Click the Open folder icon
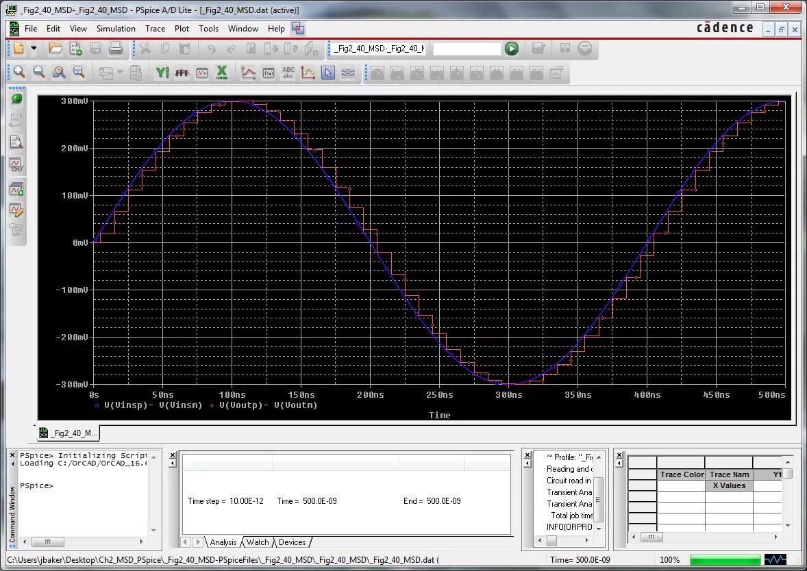The height and width of the screenshot is (571, 807). pos(55,49)
